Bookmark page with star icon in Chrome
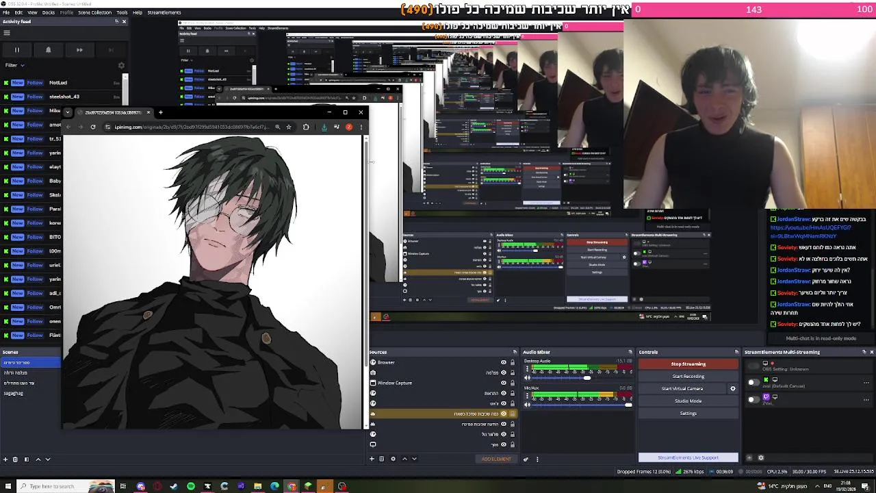 pos(289,127)
